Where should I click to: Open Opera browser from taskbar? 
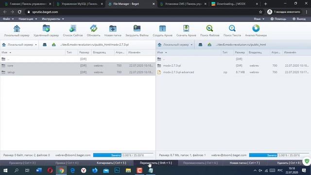pyautogui.click(x=50, y=171)
